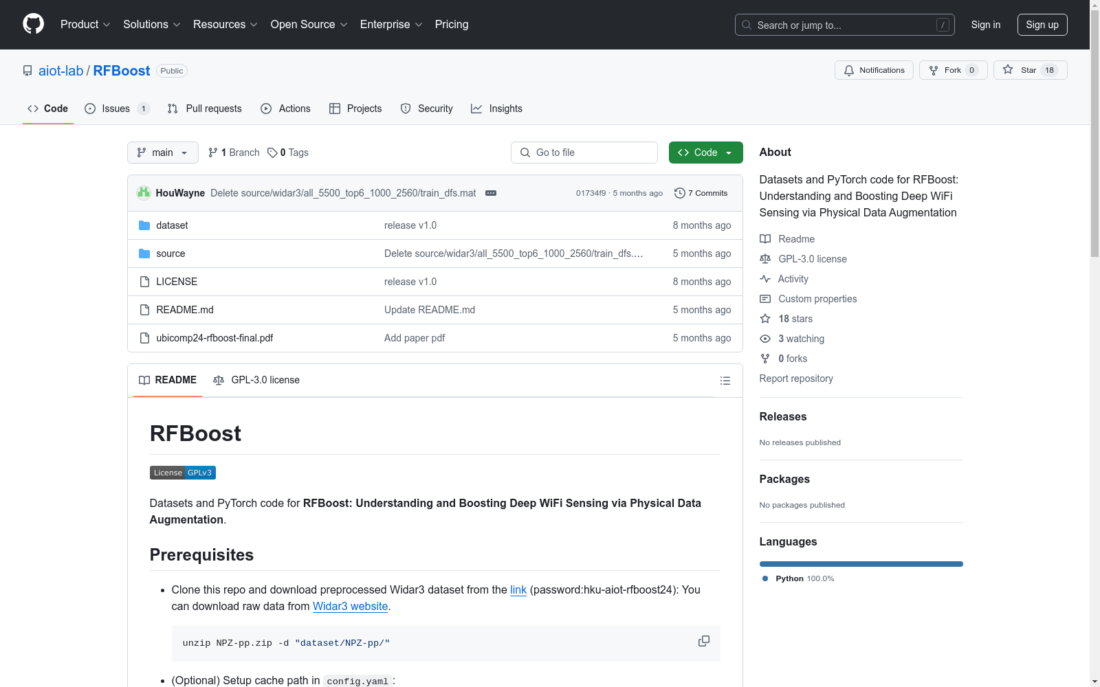The width and height of the screenshot is (1100, 687).
Task: Open the 7 Commits history
Action: coord(701,193)
